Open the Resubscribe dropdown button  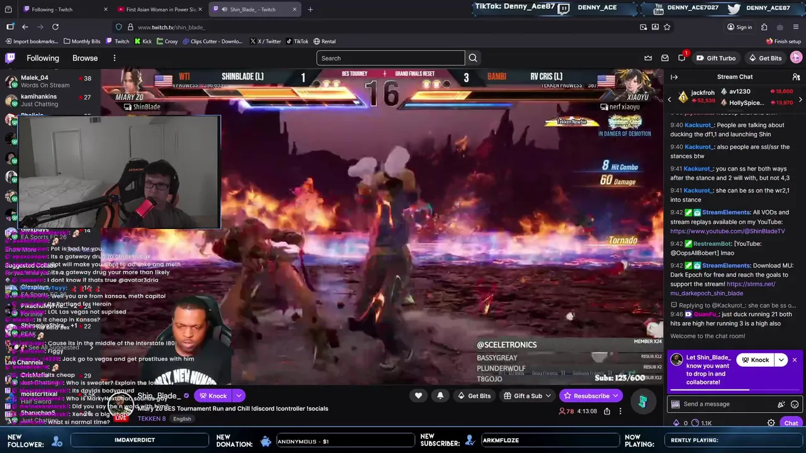591,396
